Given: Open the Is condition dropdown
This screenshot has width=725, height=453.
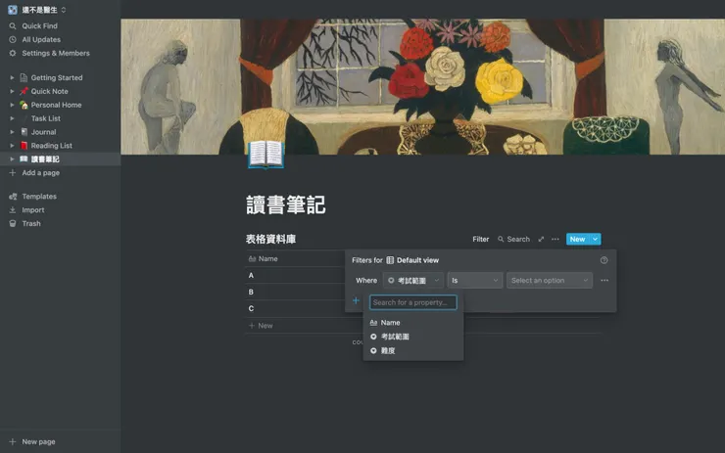Looking at the screenshot, I should point(475,280).
